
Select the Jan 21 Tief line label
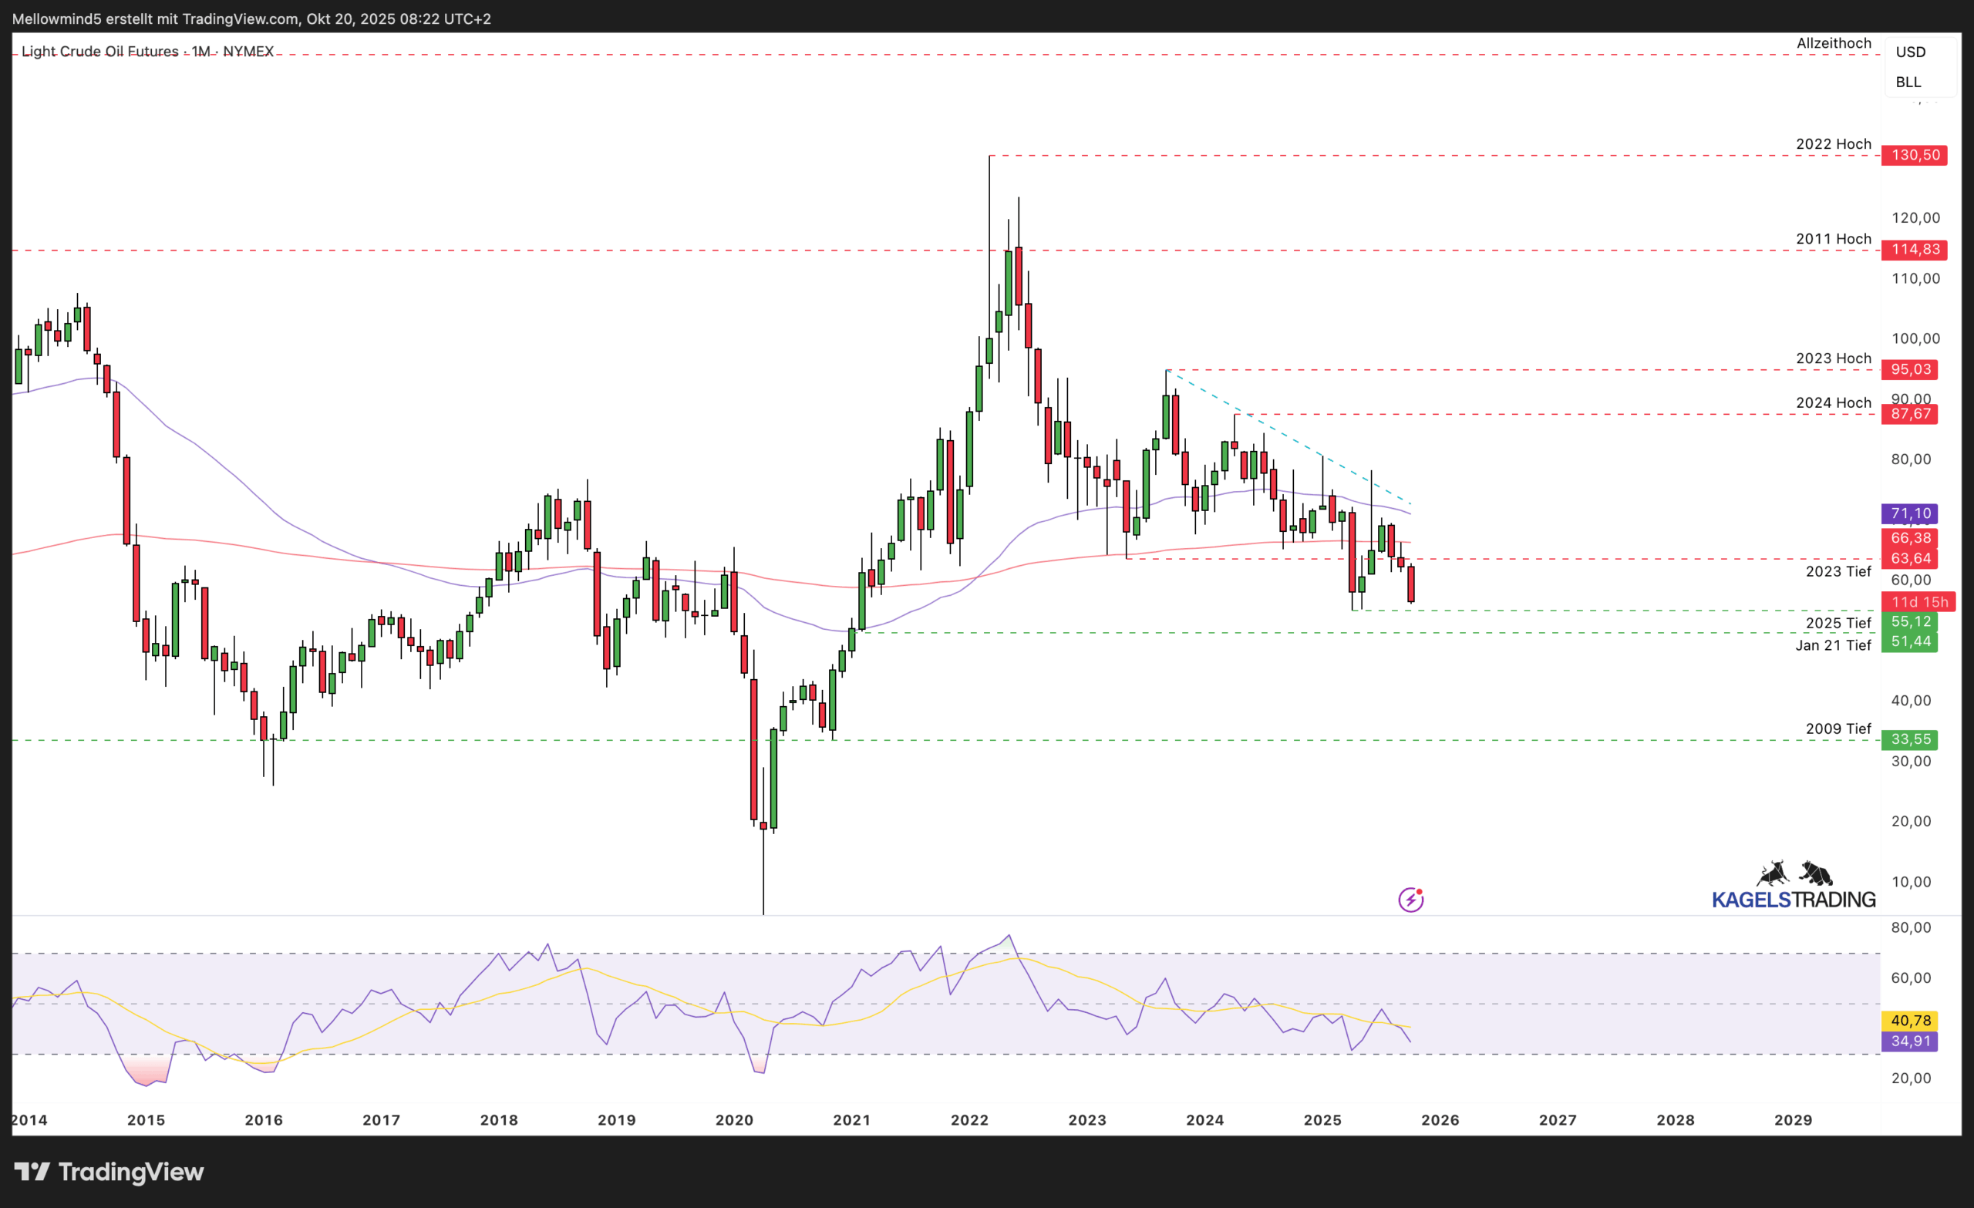tap(1833, 646)
